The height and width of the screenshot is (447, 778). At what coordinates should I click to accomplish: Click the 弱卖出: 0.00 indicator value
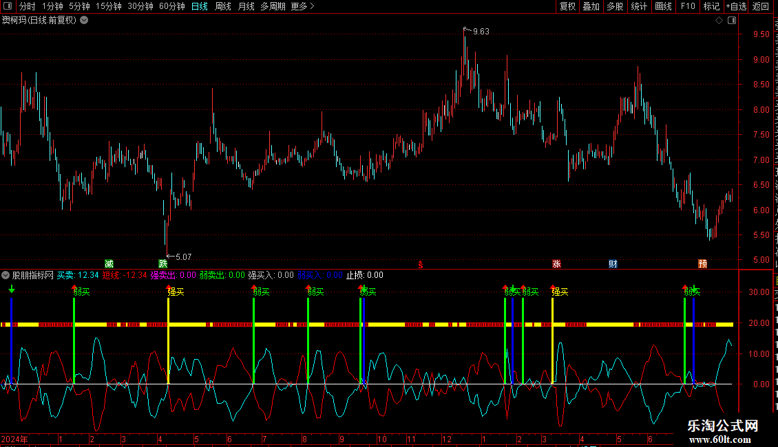pos(222,275)
